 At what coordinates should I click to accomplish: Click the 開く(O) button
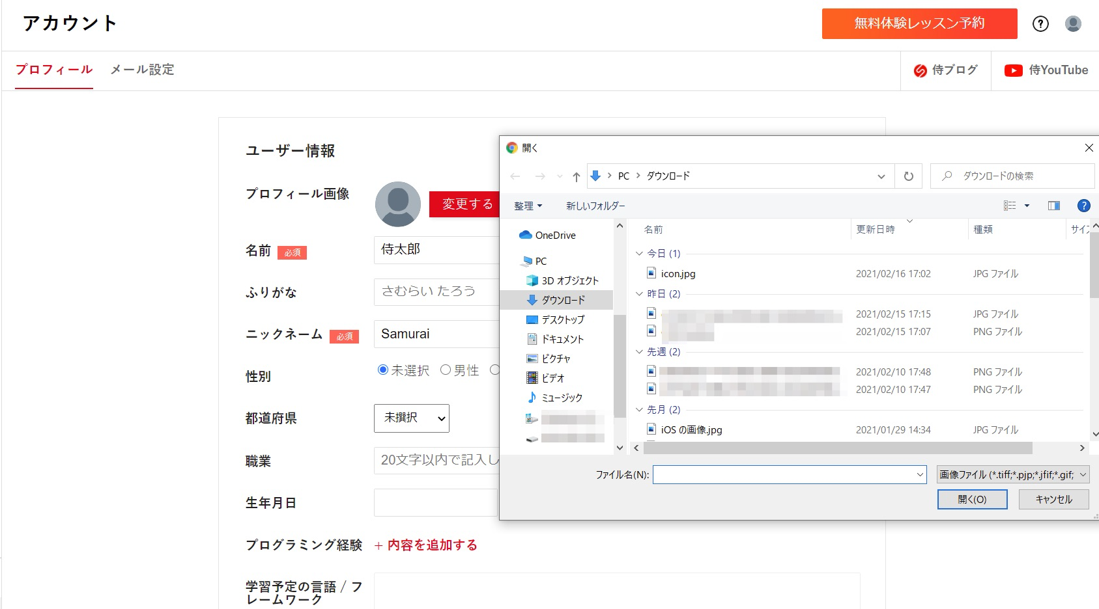tap(972, 499)
